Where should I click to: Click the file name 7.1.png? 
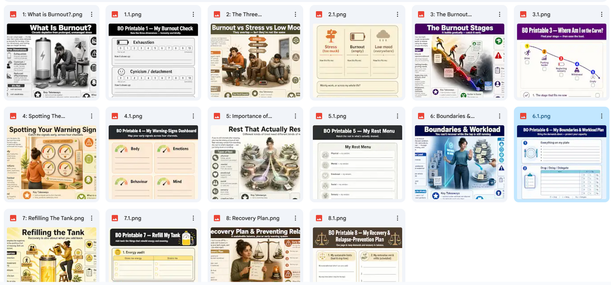(133, 218)
